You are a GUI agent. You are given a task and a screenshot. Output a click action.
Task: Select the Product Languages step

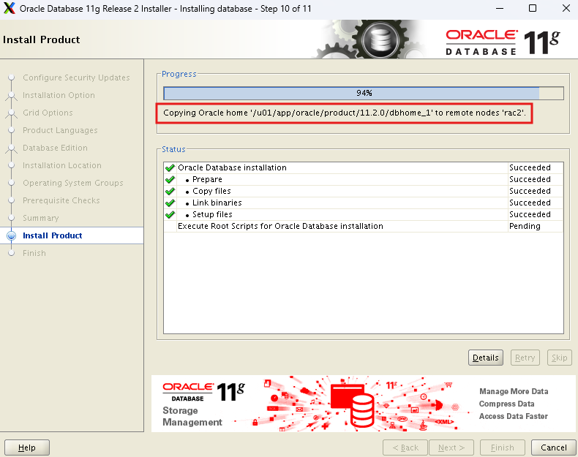pyautogui.click(x=60, y=130)
